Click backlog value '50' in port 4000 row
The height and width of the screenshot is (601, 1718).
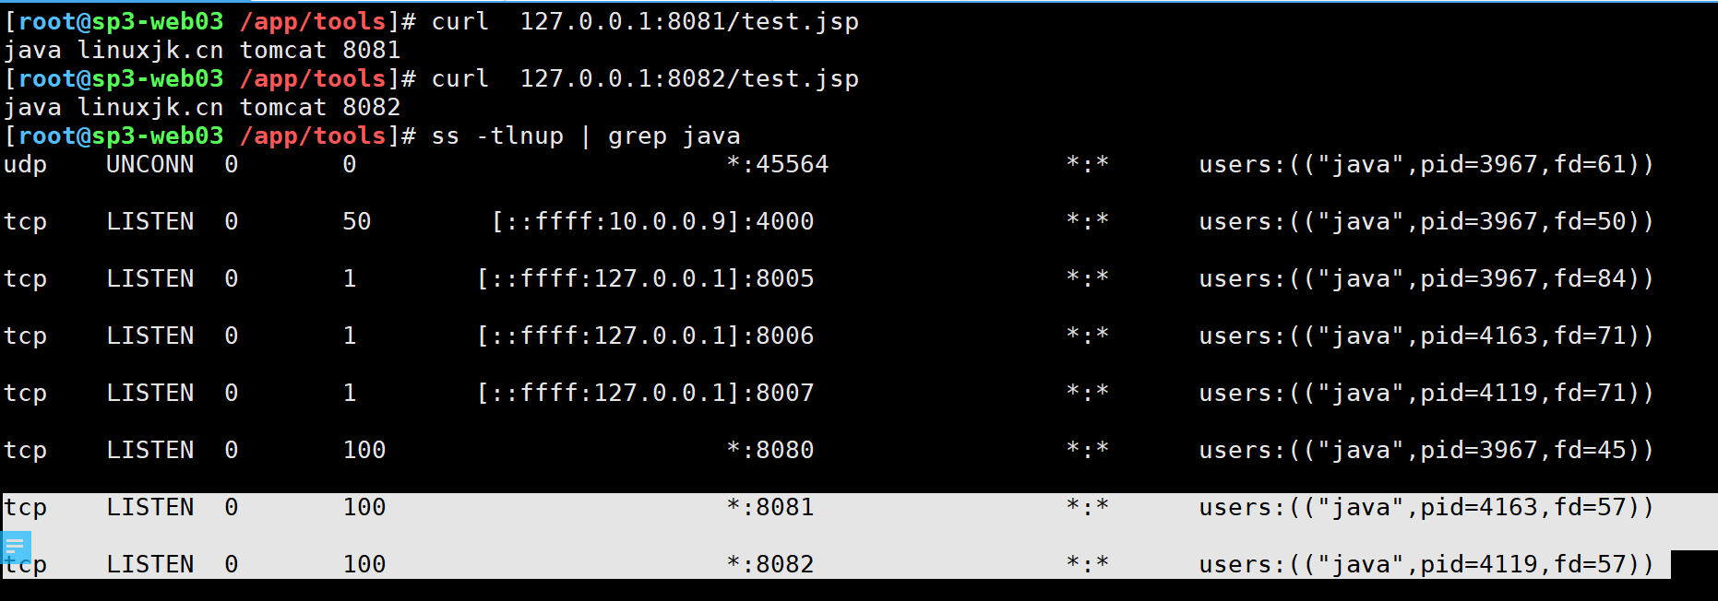coord(357,222)
